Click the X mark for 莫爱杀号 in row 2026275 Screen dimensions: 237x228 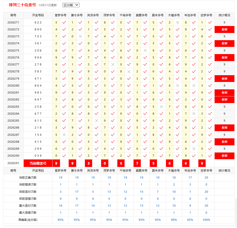point(145,50)
